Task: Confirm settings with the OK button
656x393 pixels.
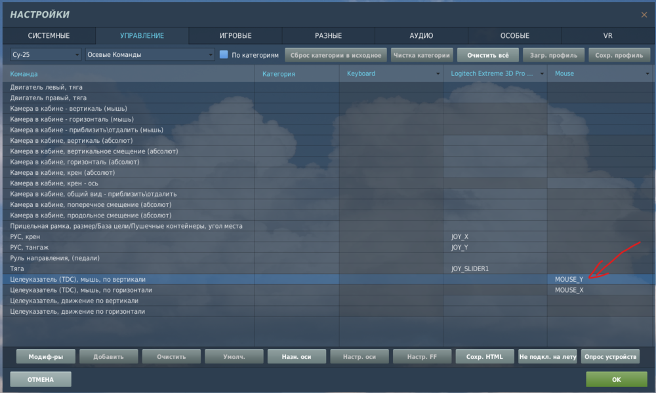Action: point(617,380)
